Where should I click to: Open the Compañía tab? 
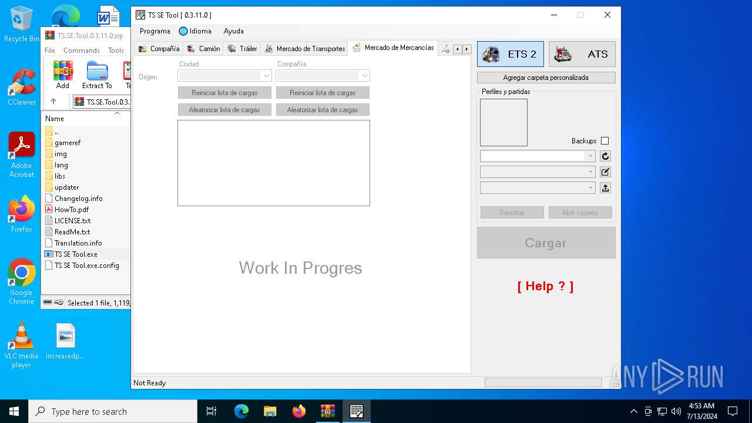coord(159,49)
